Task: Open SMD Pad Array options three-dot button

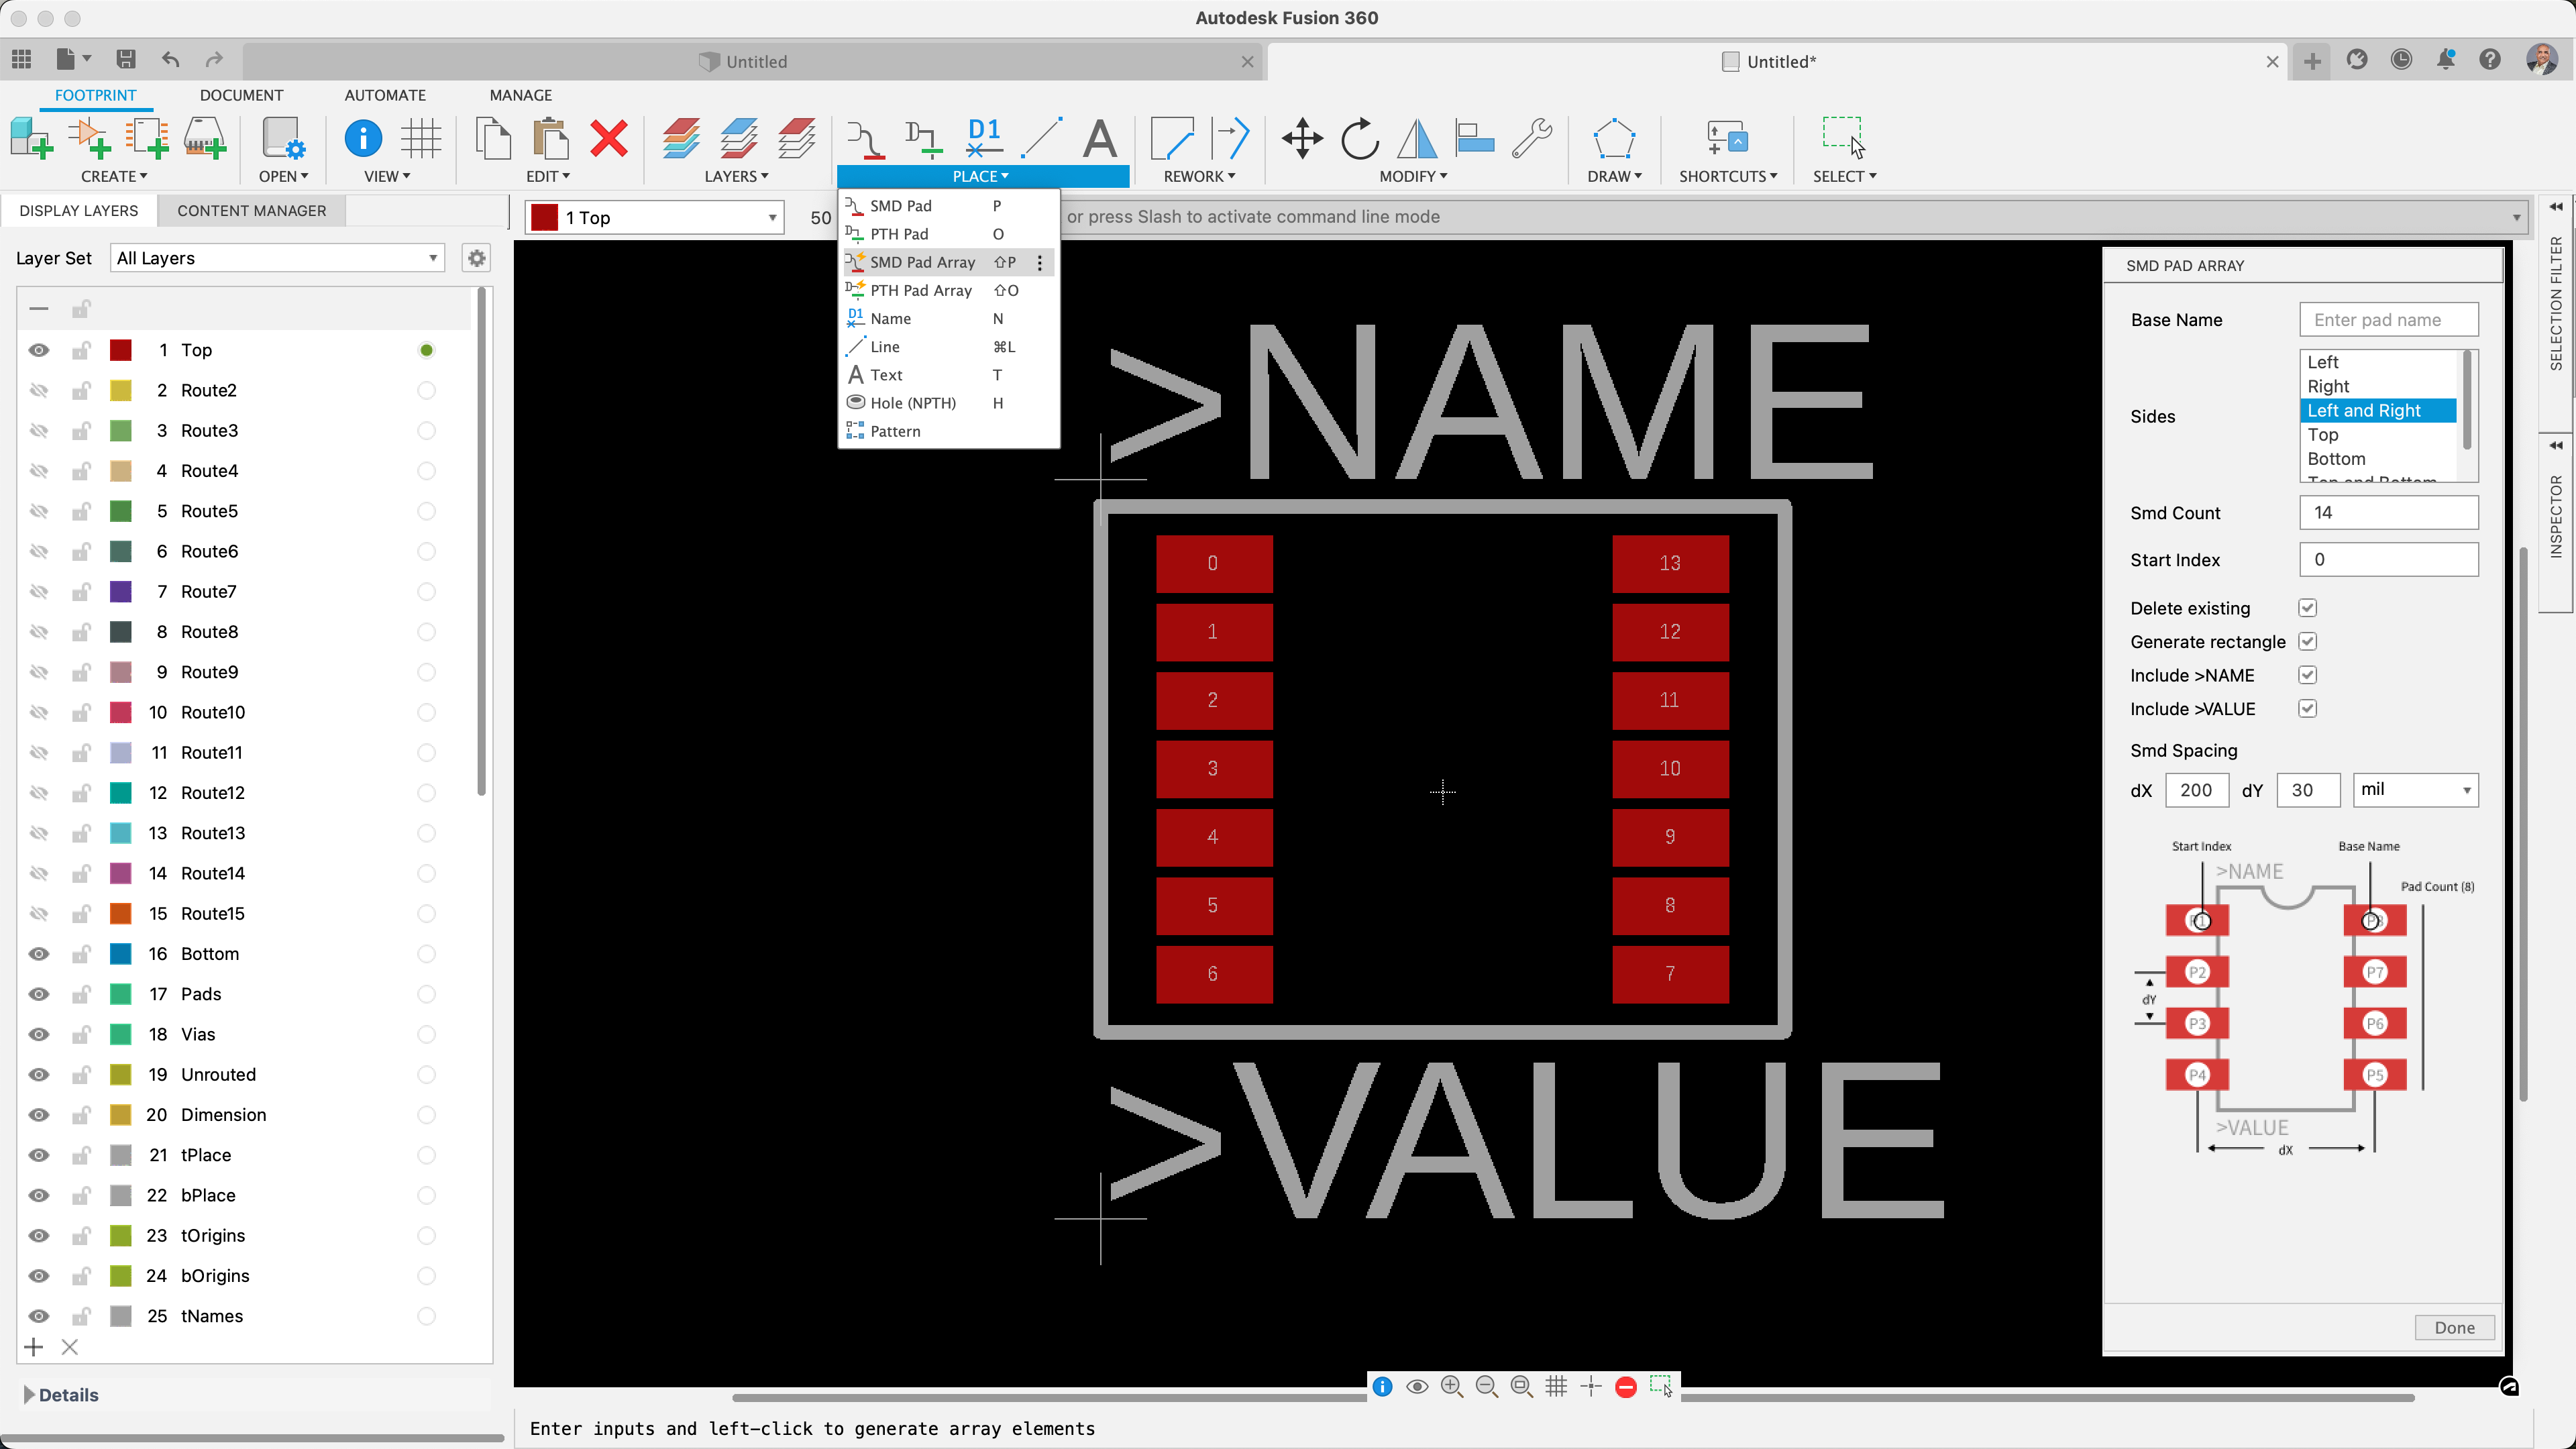Action: pos(1040,262)
